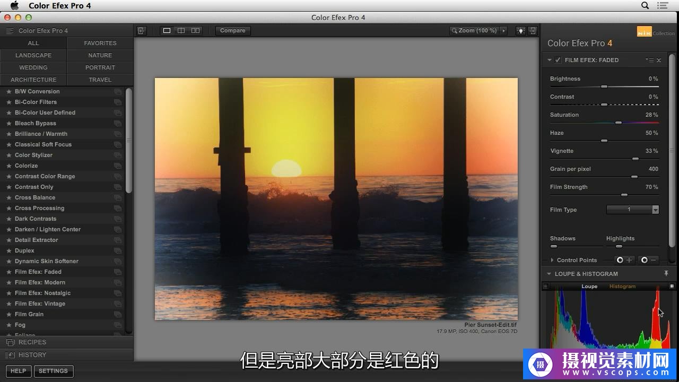Star Bleach Bypass as a favorite
Image resolution: width=679 pixels, height=382 pixels.
coord(8,124)
